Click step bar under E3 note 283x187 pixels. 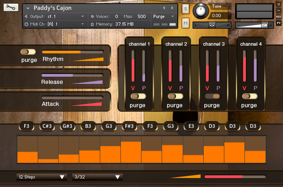(193, 150)
